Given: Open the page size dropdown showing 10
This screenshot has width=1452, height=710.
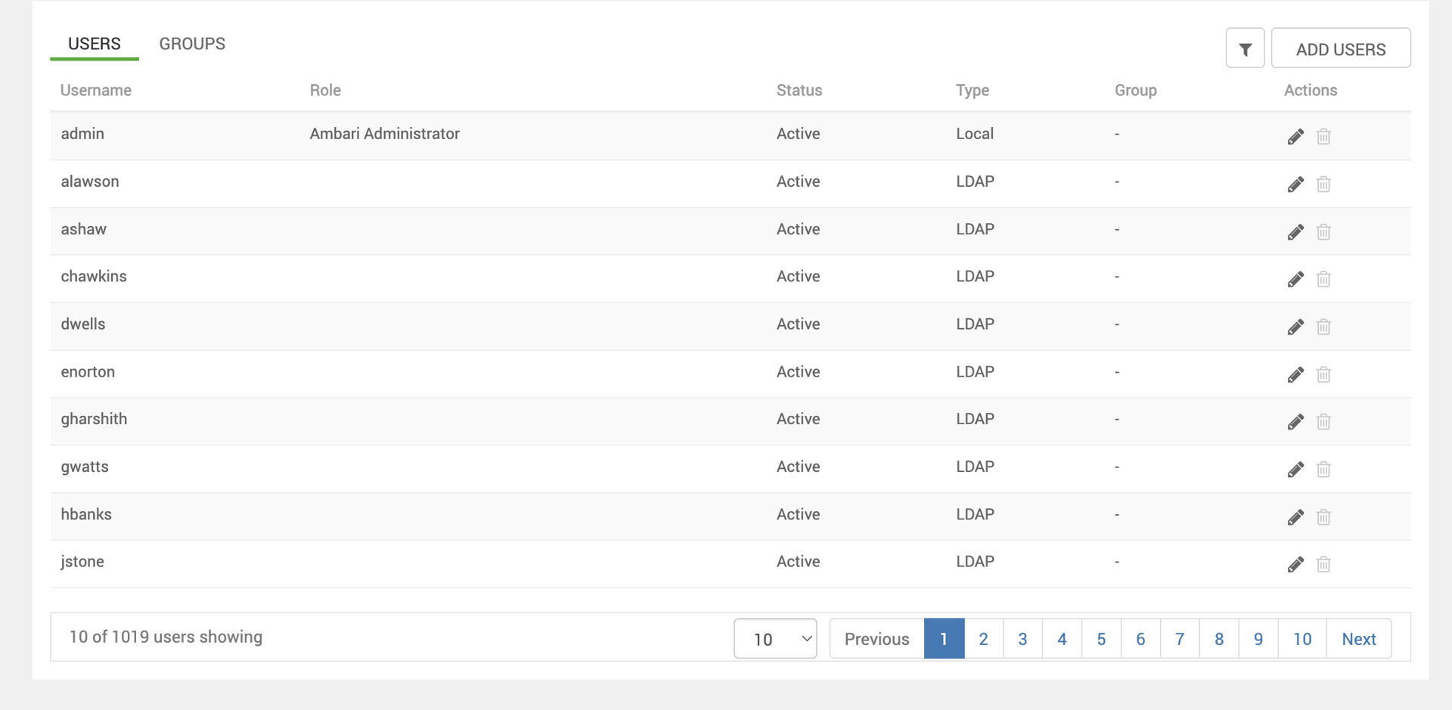Looking at the screenshot, I should 775,639.
